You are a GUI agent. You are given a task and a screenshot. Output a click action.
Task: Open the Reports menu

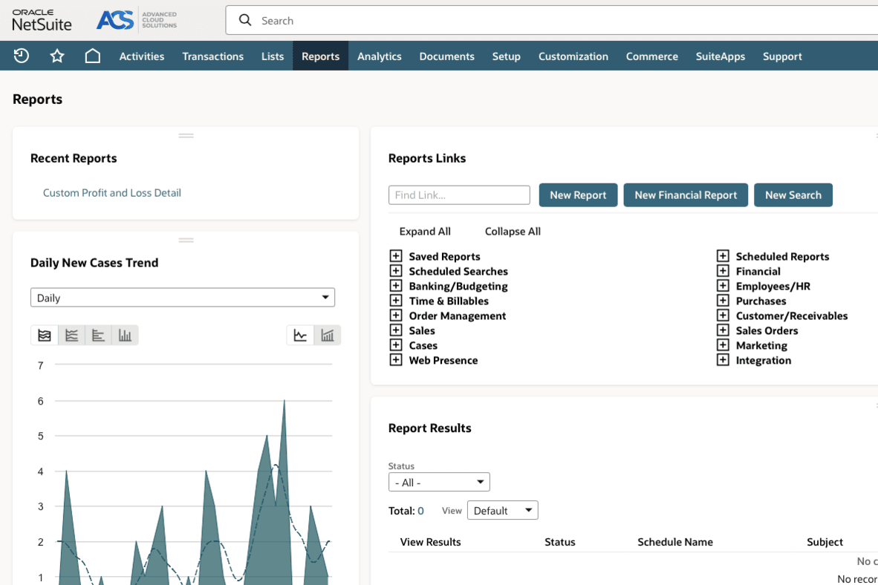[320, 56]
